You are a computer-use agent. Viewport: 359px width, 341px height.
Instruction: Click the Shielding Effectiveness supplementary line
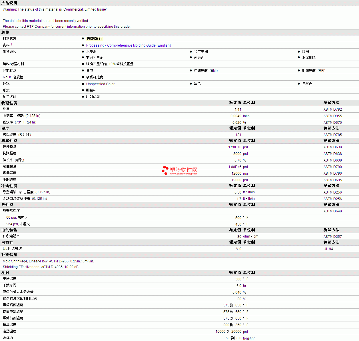(41, 267)
